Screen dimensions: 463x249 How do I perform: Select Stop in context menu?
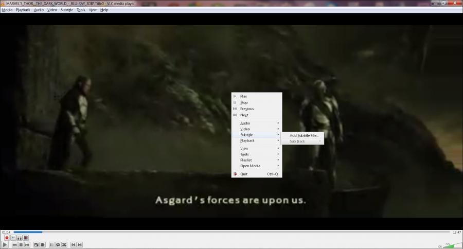point(257,102)
